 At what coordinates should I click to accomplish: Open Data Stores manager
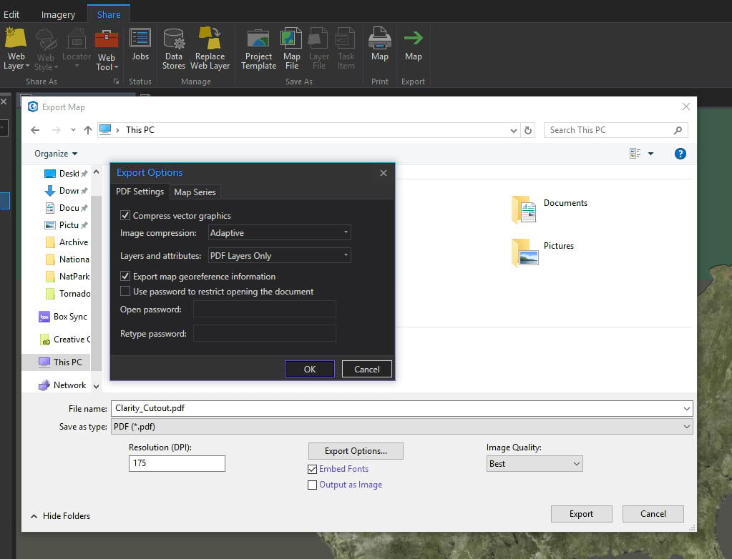tap(174, 49)
